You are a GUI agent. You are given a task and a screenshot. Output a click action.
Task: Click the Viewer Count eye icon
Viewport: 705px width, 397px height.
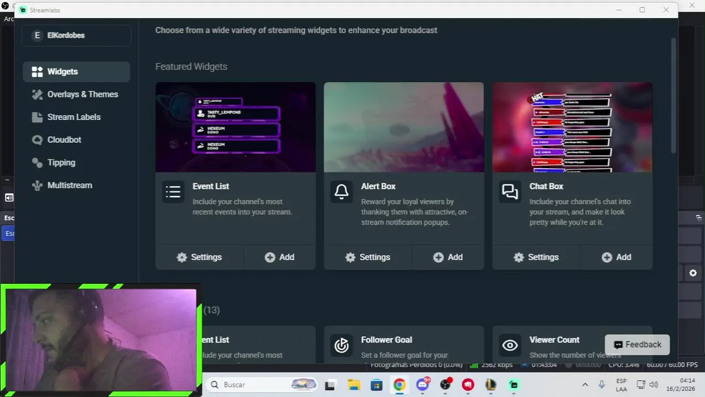(510, 345)
